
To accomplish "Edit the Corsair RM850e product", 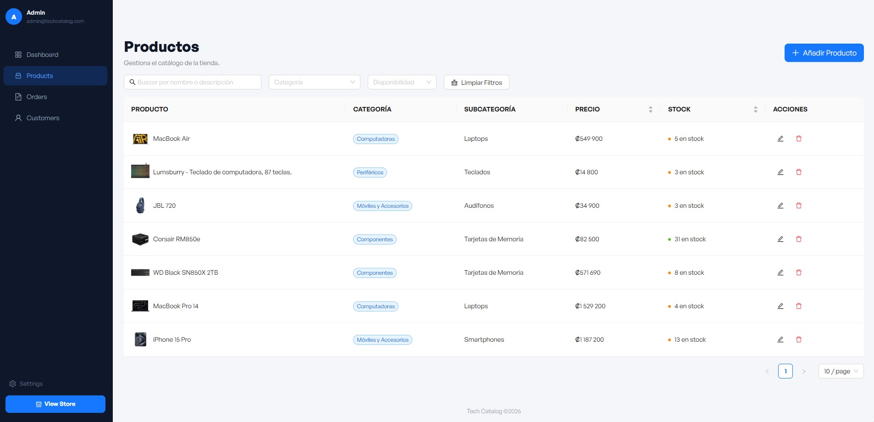I will tap(780, 239).
